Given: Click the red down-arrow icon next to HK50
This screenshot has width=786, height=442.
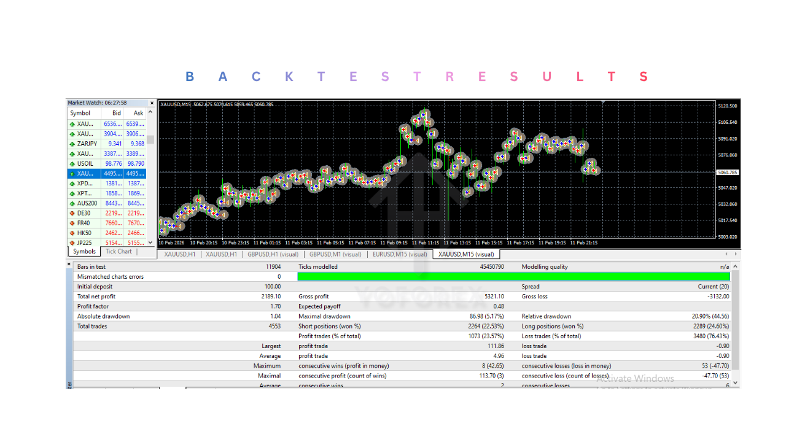Looking at the screenshot, I should 73,233.
